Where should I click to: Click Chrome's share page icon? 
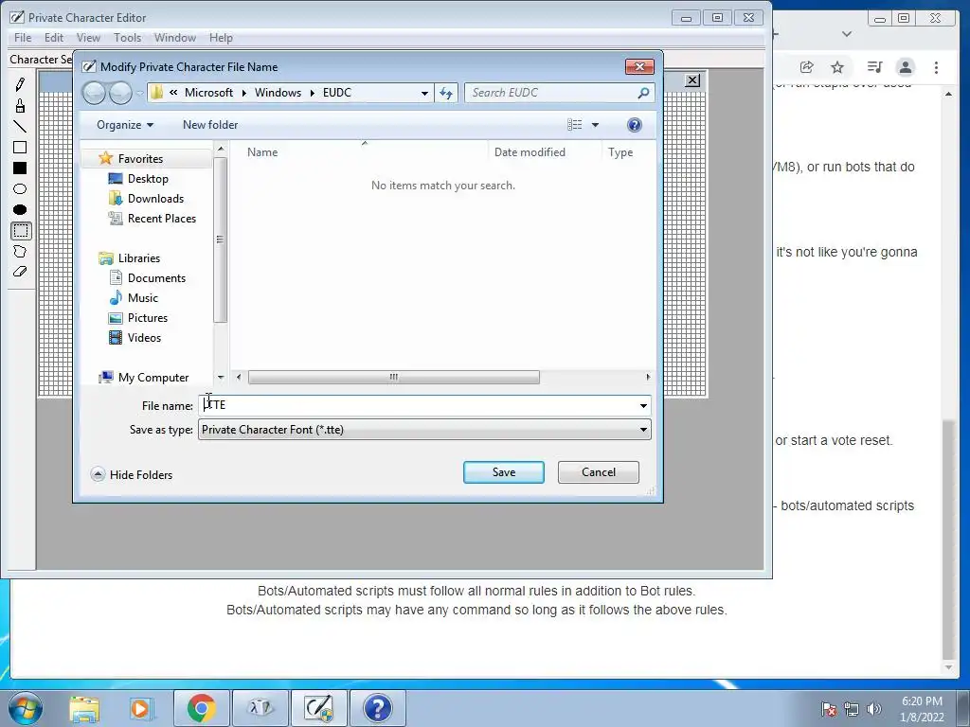coord(806,67)
